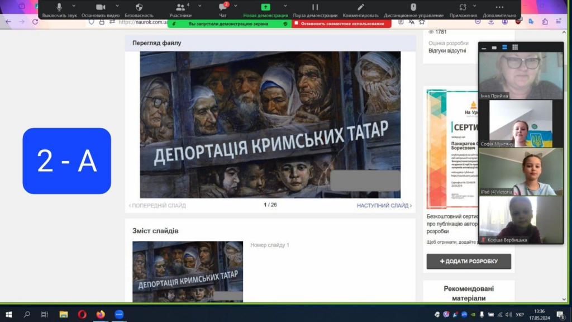Mute microphone with Выключить звук button
Image resolution: width=572 pixels, height=322 pixels.
[x=59, y=10]
